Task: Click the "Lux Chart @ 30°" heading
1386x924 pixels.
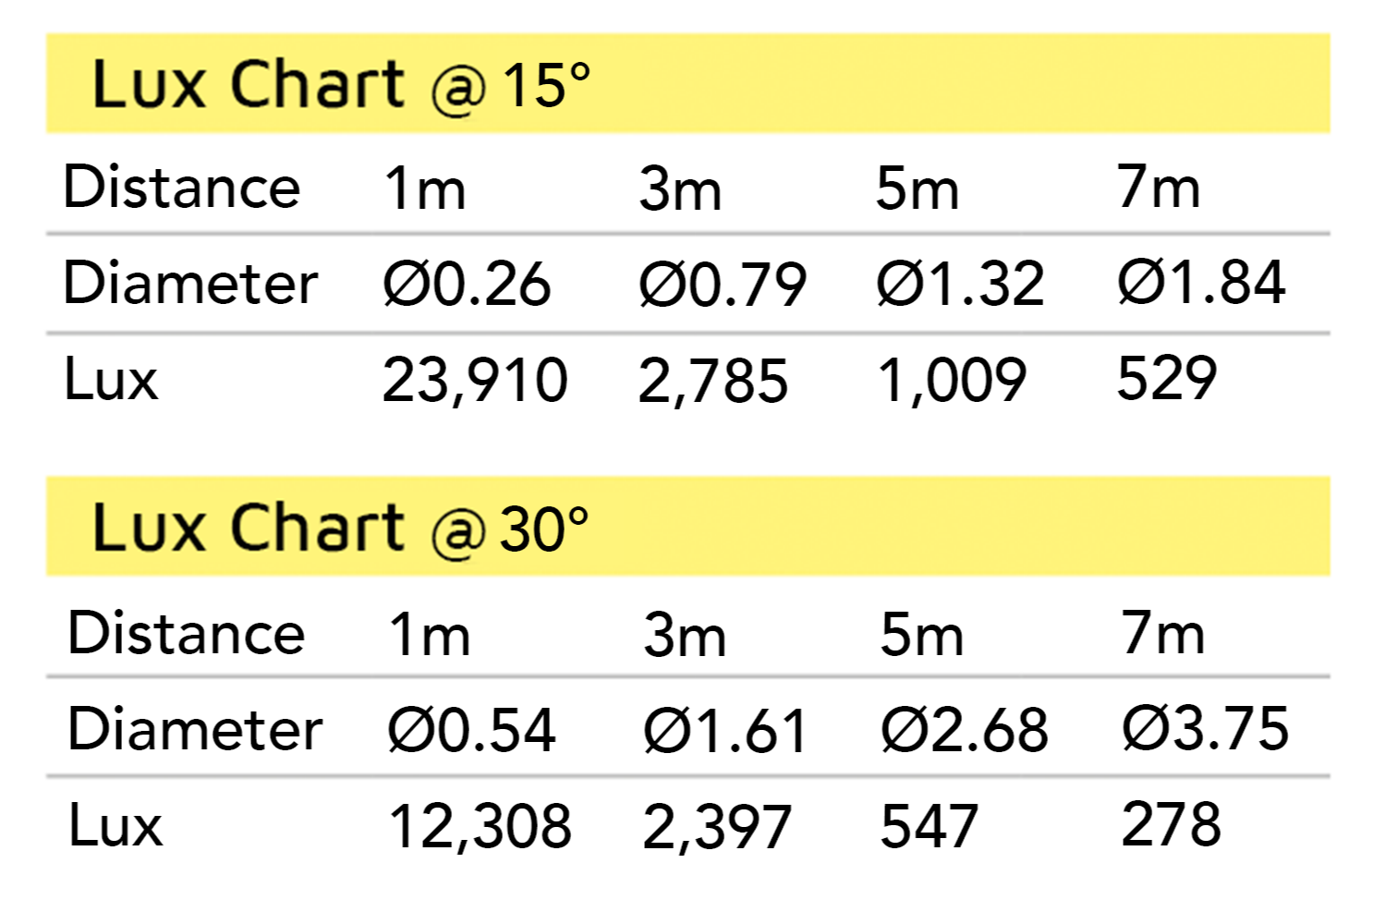Action: click(341, 529)
